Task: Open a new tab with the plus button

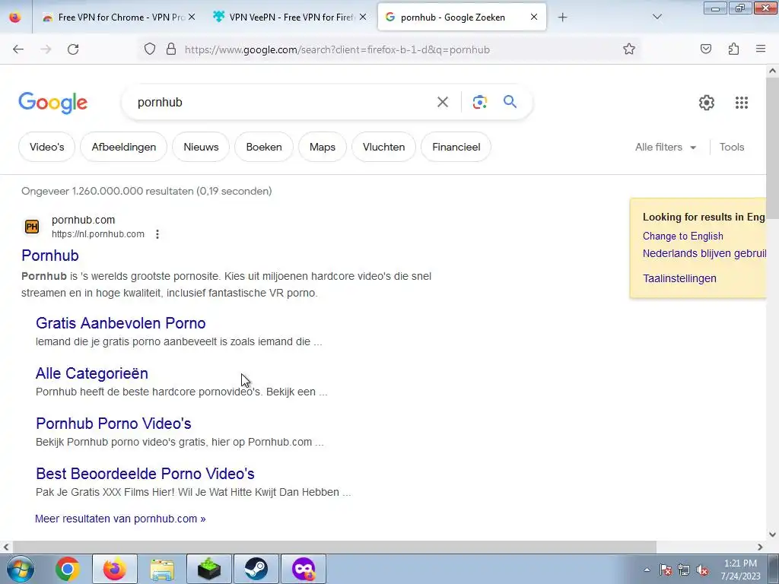Action: [562, 17]
